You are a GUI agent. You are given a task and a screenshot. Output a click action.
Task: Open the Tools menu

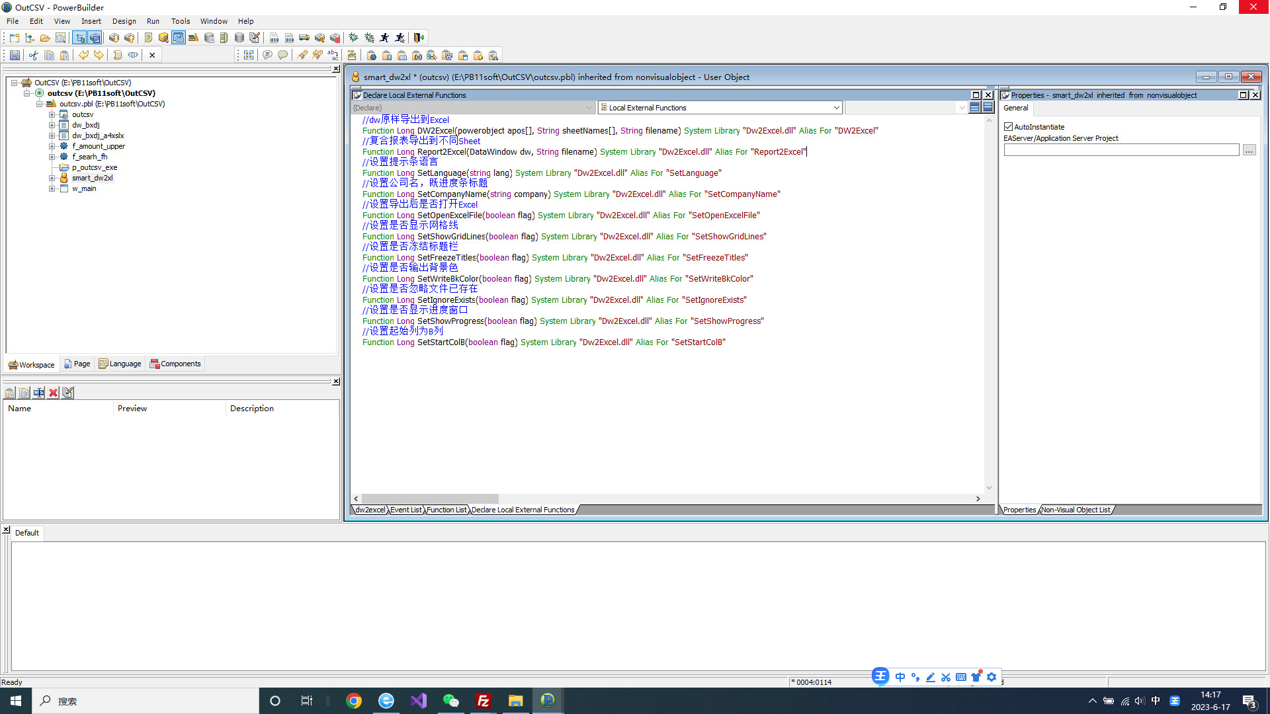click(181, 21)
